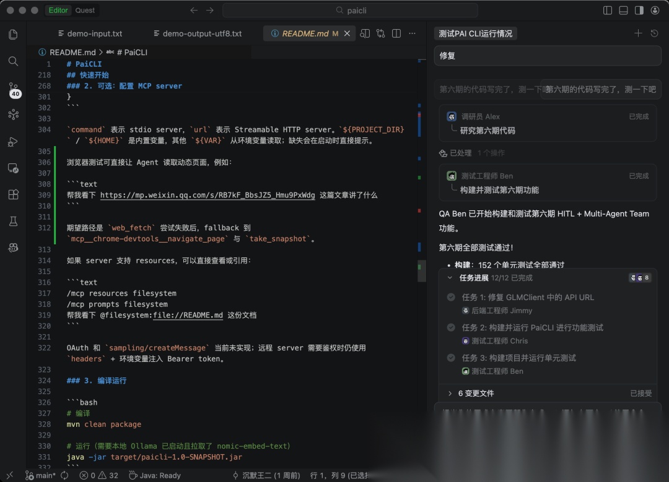Click 后端工程师 Jimmy assignee
The image size is (669, 482).
(x=497, y=311)
